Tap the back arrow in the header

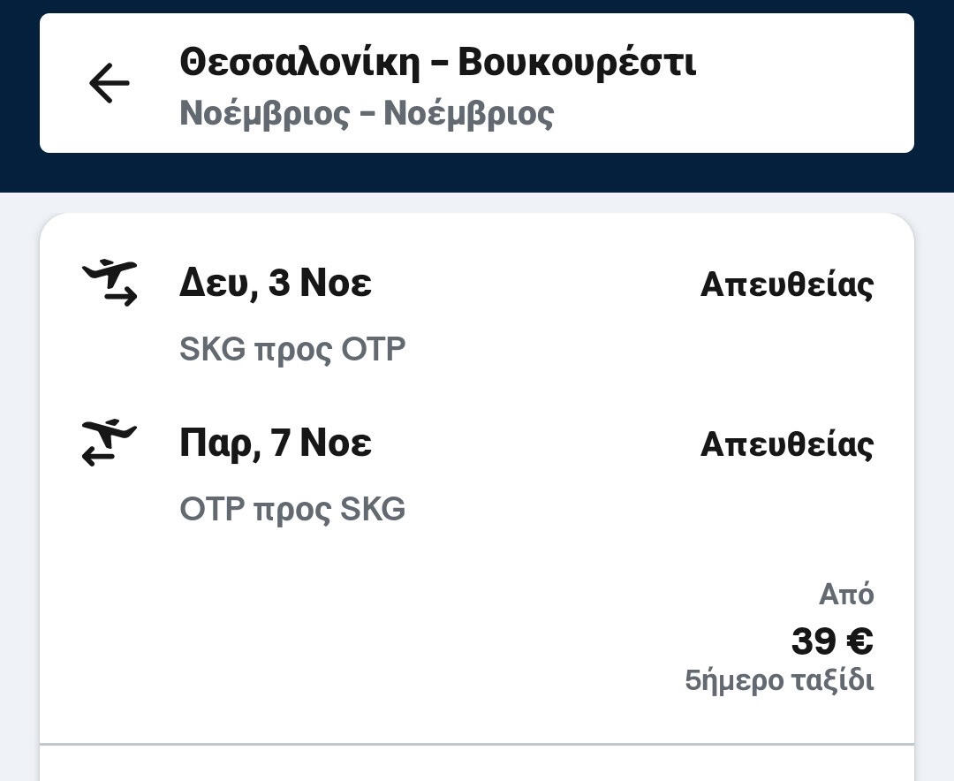click(x=110, y=84)
